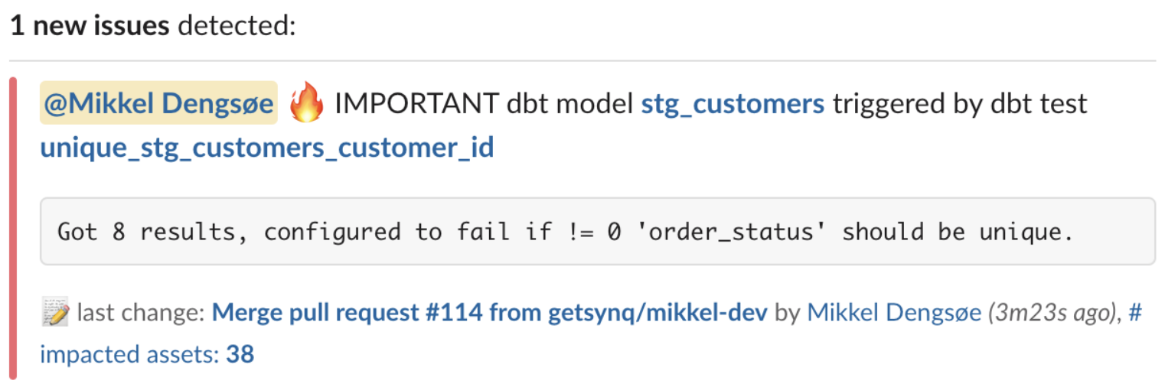Click the @Mikkel Dengsøe mention
Viewport: 1165px width, 387px height.
[x=158, y=103]
